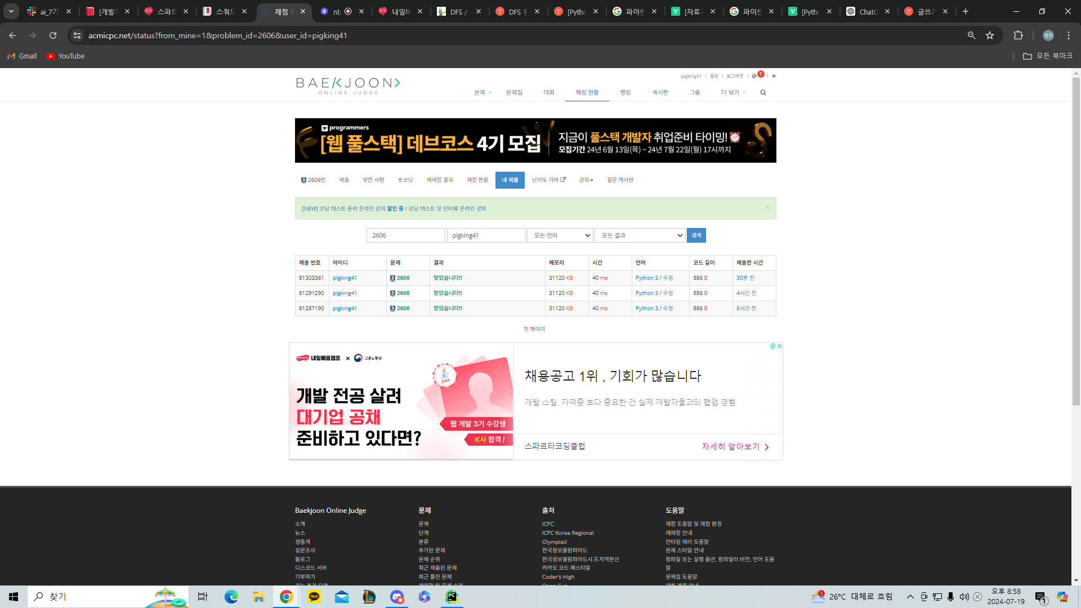Open the site search magnifier icon
Viewport: 1081px width, 608px height.
click(763, 93)
